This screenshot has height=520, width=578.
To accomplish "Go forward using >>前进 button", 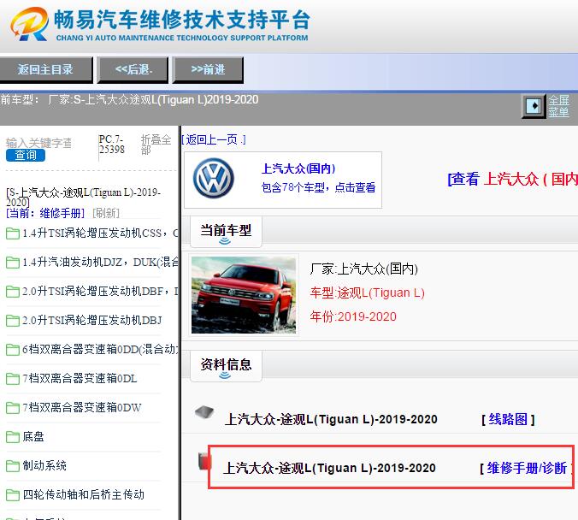I will [x=208, y=69].
